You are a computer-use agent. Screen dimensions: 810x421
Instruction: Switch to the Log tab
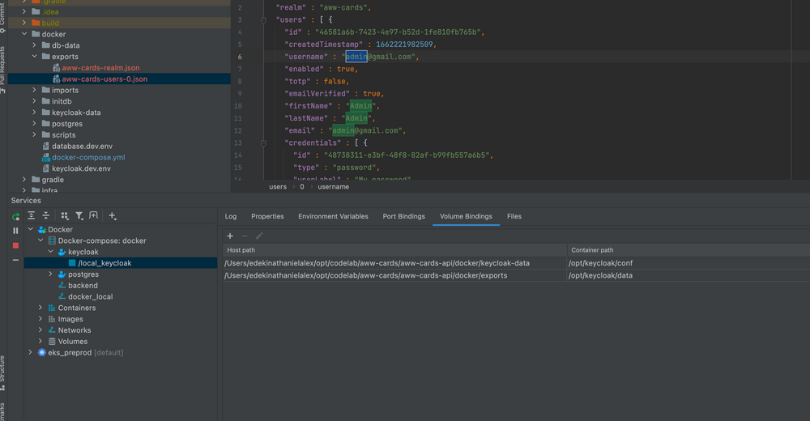click(231, 216)
